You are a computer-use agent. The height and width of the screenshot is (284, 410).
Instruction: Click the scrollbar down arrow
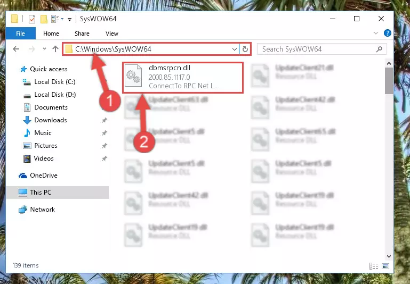389,256
